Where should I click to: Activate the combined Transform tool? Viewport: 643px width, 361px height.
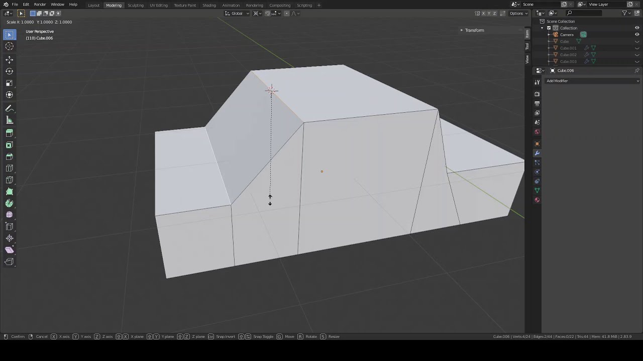click(x=9, y=95)
